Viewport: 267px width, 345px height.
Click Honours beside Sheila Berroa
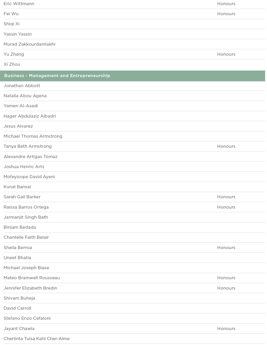coord(226,248)
